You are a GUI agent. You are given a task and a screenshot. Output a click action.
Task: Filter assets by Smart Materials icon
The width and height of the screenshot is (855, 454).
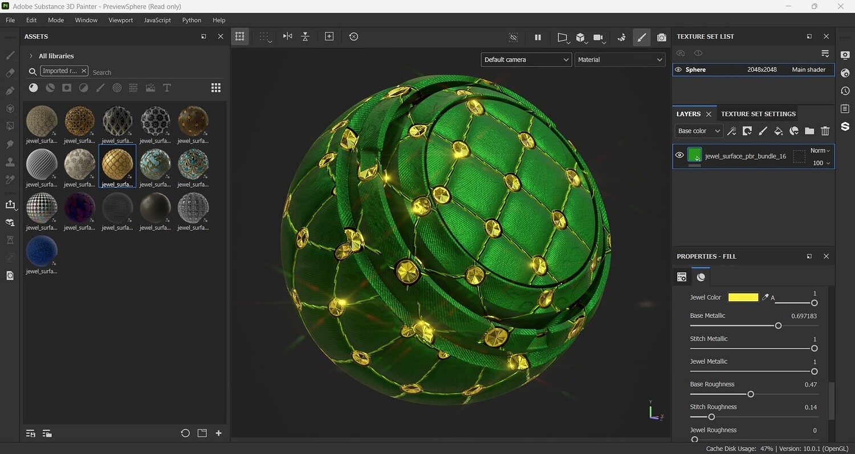[50, 88]
